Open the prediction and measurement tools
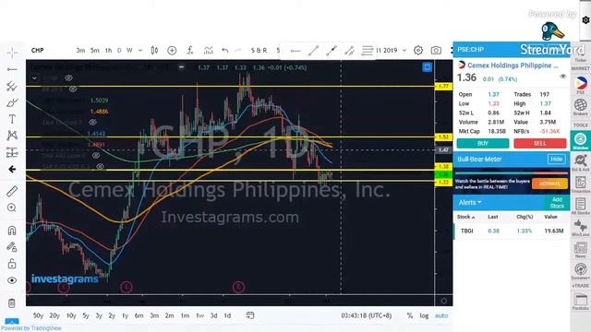The image size is (591, 332). tap(12, 152)
